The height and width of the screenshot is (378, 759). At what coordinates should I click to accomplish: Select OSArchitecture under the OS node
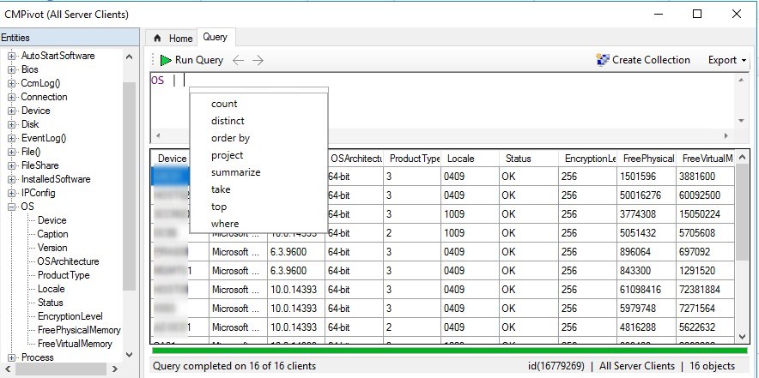(68, 261)
